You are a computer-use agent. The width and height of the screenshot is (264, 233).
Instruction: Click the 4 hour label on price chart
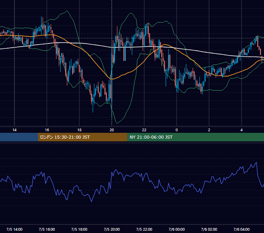(x=241, y=130)
